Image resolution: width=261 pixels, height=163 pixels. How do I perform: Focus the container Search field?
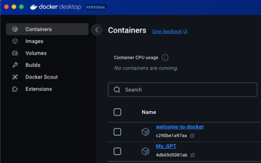[x=182, y=90]
